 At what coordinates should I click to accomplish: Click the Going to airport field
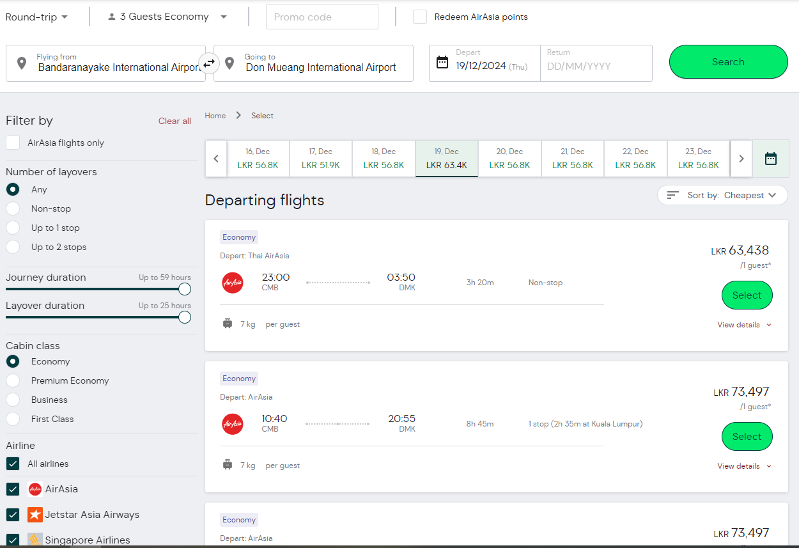click(x=313, y=63)
